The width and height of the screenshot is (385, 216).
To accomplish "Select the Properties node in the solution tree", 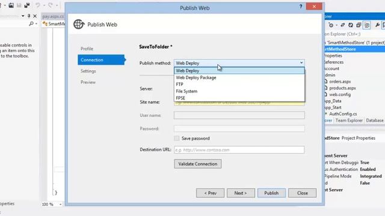I will pos(333,56).
